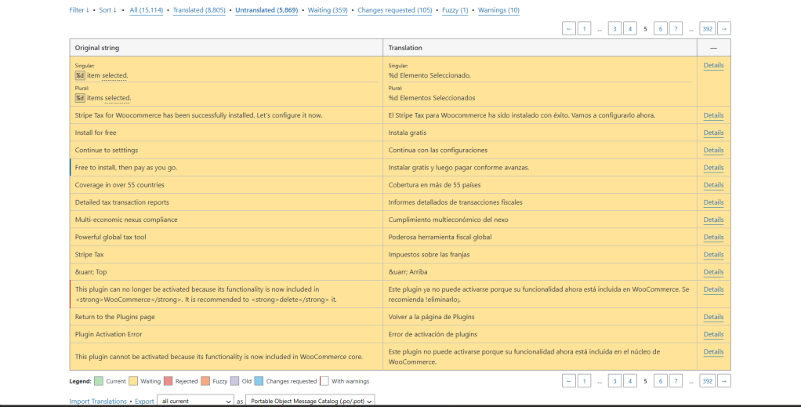Screen dimensions: 801x407
Task: Open Details for 'Powerful global tax tool'
Action: (x=713, y=238)
